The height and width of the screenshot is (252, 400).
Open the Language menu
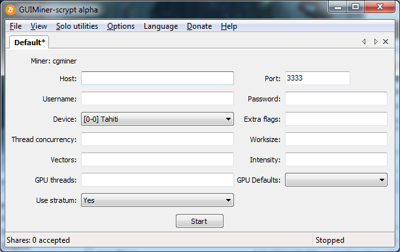point(161,26)
